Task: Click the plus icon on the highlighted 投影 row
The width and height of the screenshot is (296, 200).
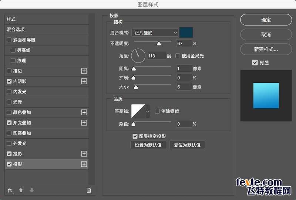Action: [84, 164]
